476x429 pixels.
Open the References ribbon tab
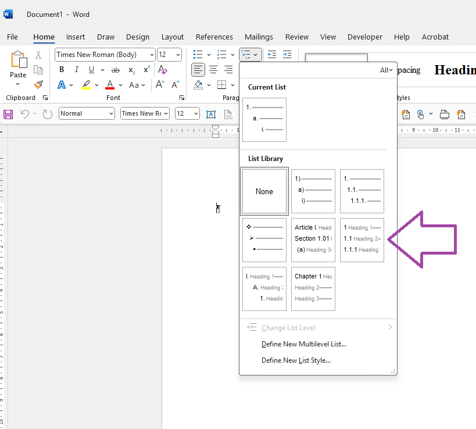click(214, 37)
